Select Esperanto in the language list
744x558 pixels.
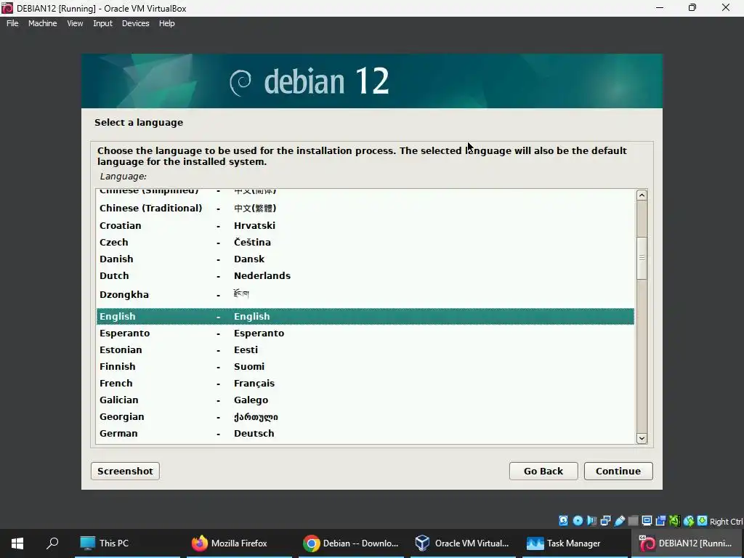tap(365, 333)
